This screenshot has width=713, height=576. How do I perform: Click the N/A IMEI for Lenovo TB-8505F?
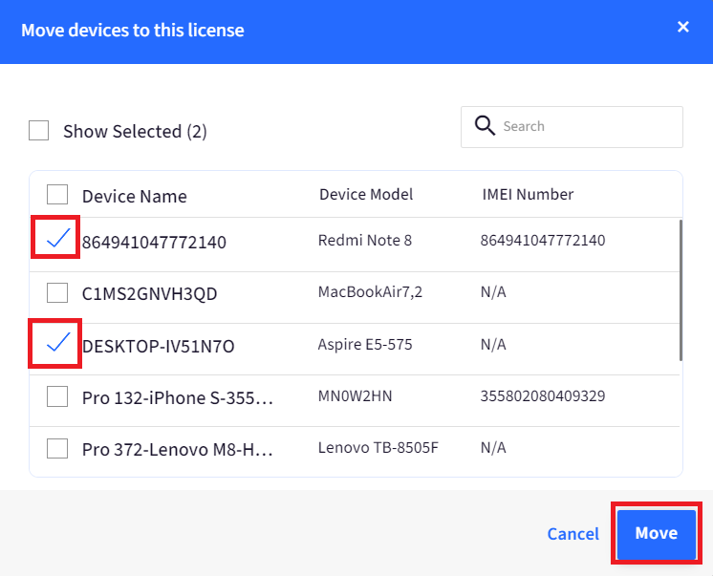click(x=493, y=448)
